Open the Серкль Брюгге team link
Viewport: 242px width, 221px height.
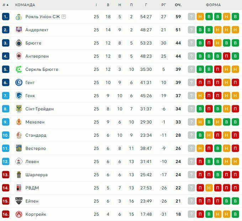pos(42,69)
